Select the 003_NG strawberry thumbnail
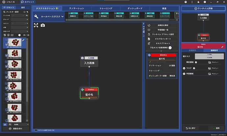The image size is (227, 136). tap(14, 64)
